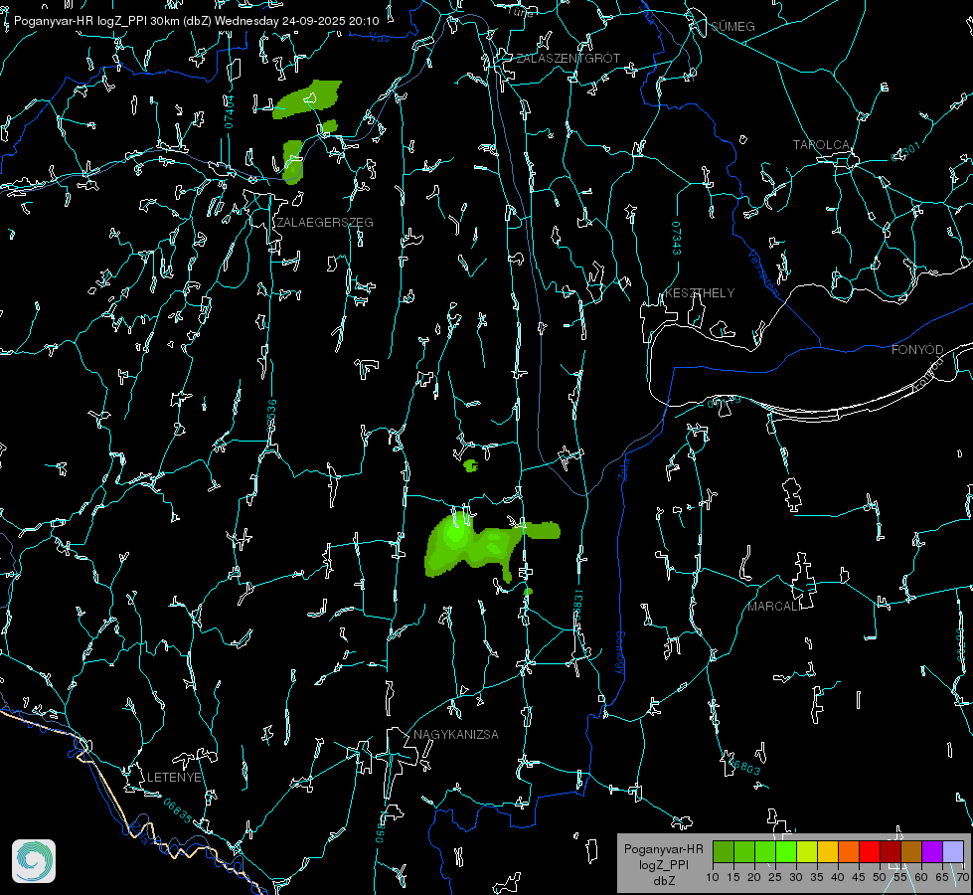This screenshot has height=895, width=973.
Task: Select the 50-55 dBZ dark red swatch
Action: (891, 851)
